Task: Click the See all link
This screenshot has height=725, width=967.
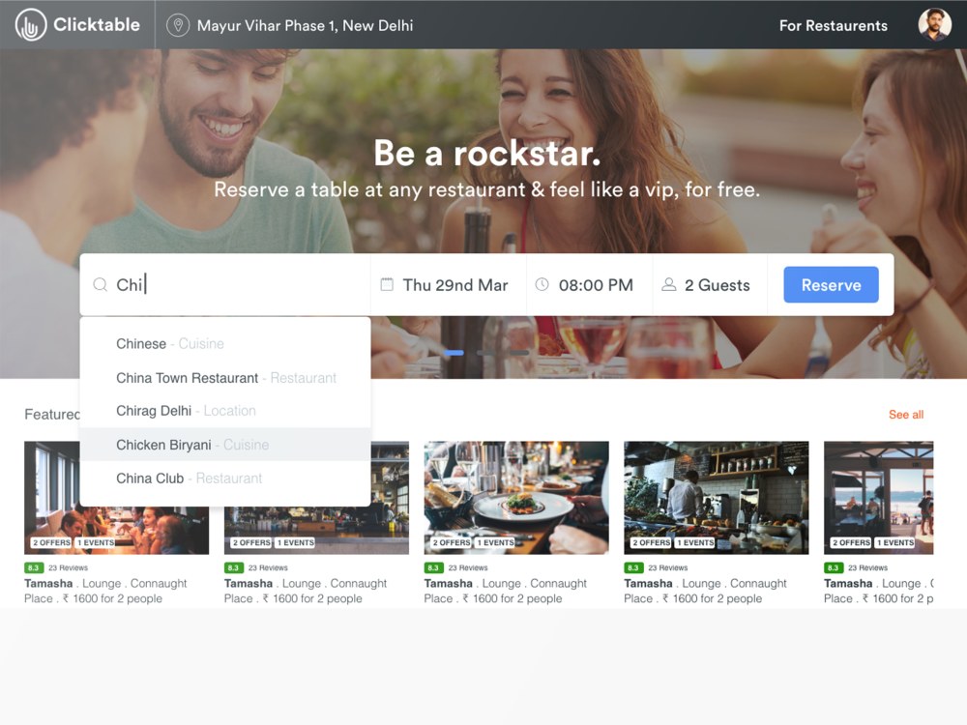Action: 906,415
